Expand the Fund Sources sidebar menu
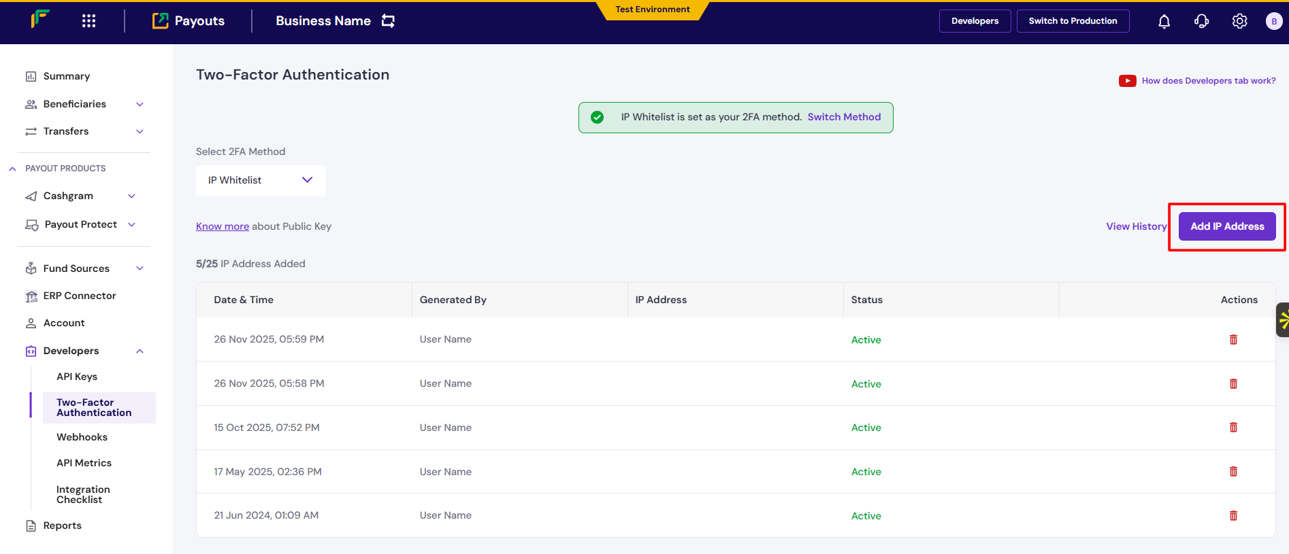The width and height of the screenshot is (1289, 554). point(140,269)
